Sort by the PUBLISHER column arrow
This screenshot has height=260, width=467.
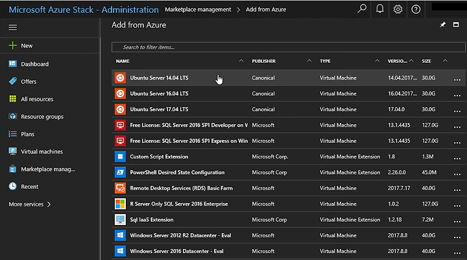[309, 61]
